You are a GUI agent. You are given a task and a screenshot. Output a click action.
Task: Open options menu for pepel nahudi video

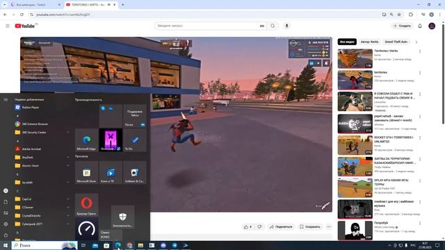(x=420, y=117)
